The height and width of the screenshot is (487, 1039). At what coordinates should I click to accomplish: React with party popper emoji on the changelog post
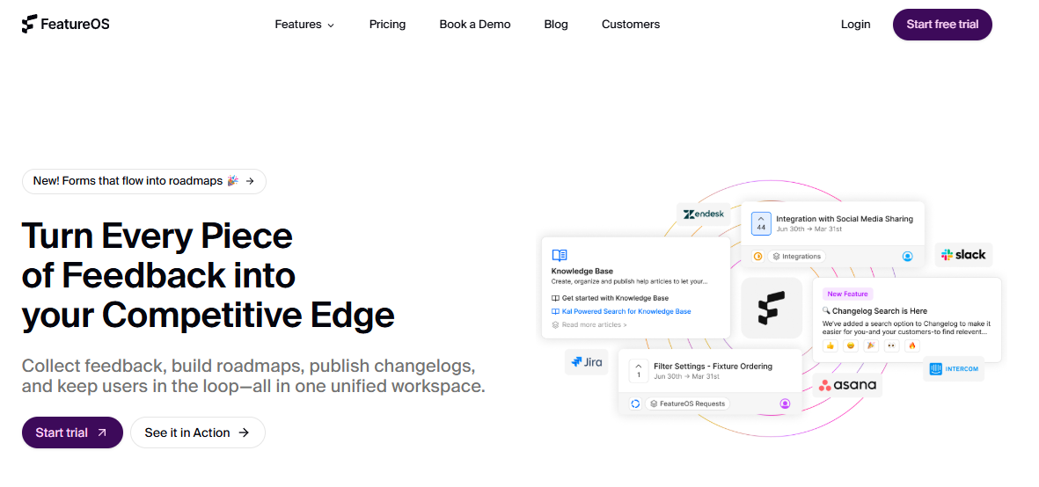click(871, 346)
